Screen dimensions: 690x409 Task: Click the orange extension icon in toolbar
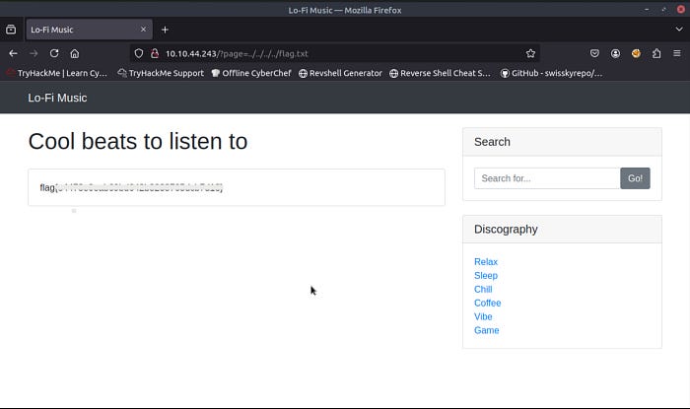point(636,53)
